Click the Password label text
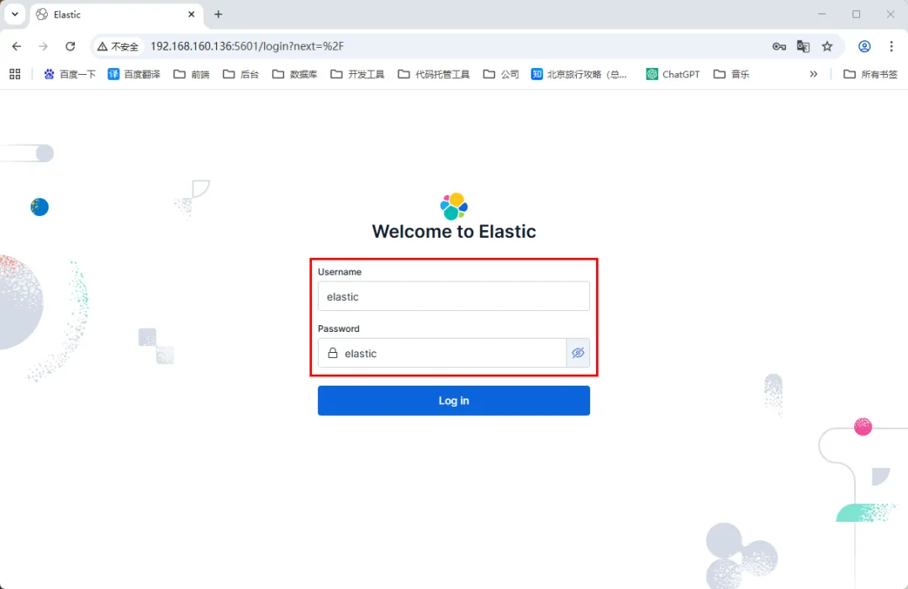 (x=339, y=329)
